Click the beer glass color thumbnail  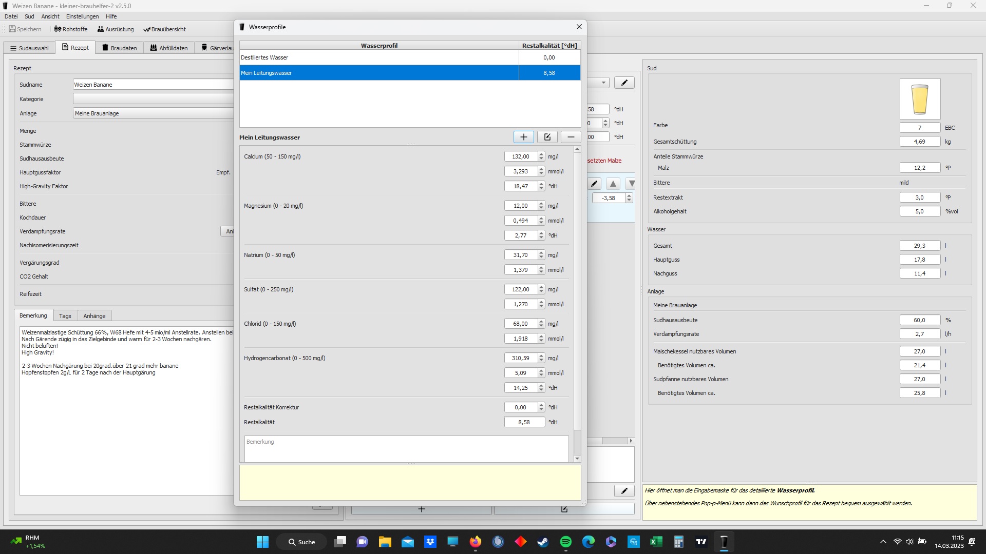pos(920,99)
